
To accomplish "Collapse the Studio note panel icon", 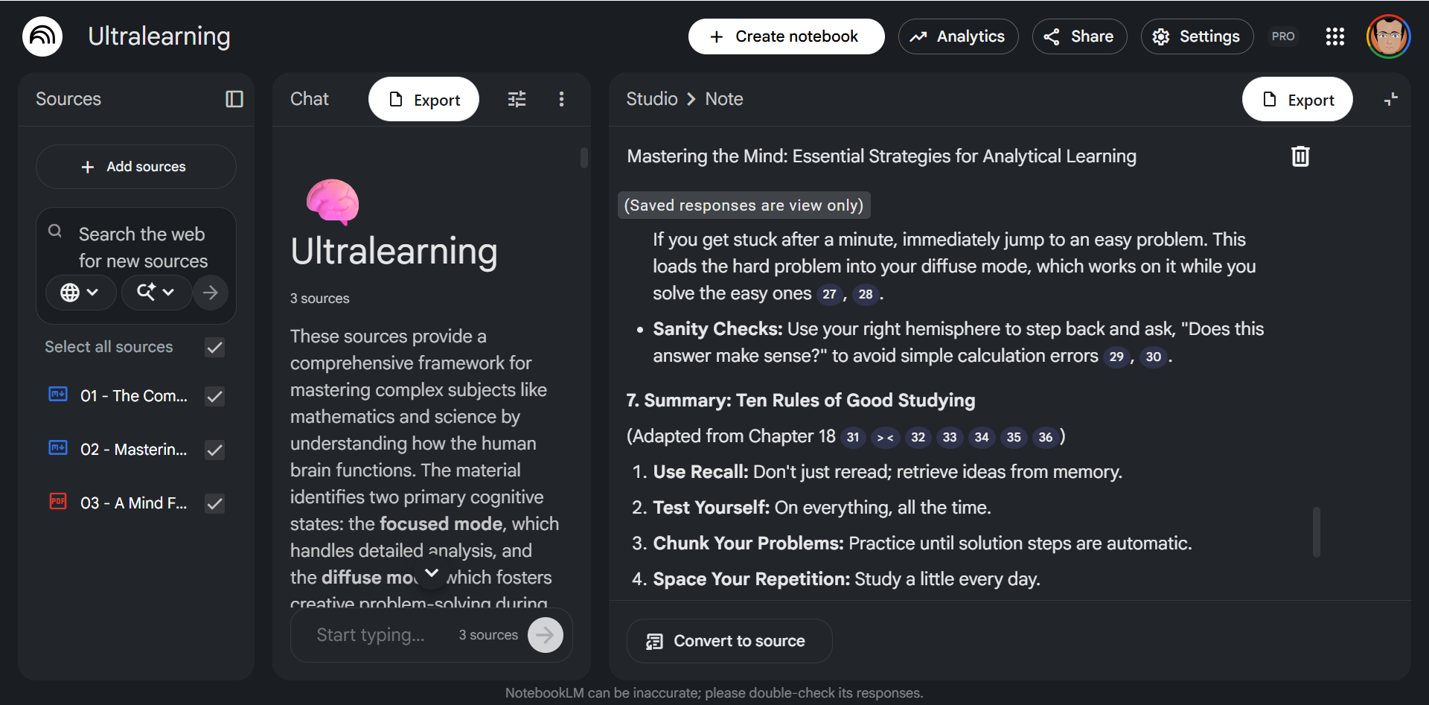I will coord(1390,99).
